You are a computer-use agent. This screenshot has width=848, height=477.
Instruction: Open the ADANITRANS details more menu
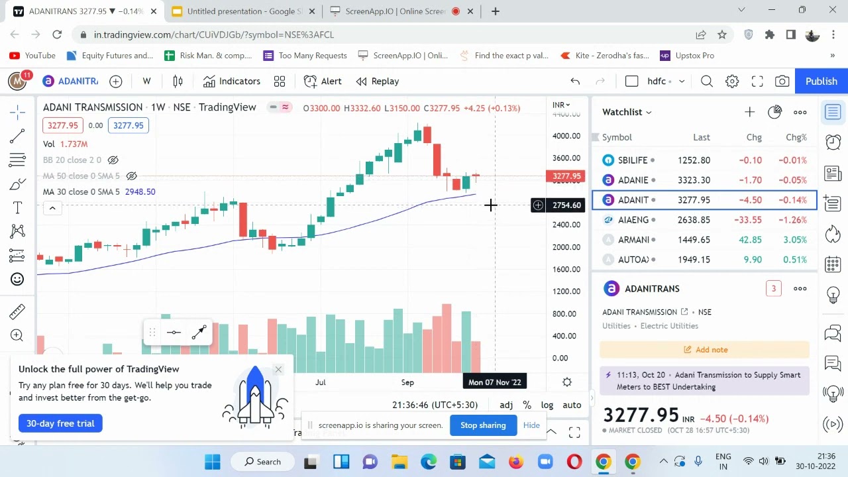[x=800, y=288]
